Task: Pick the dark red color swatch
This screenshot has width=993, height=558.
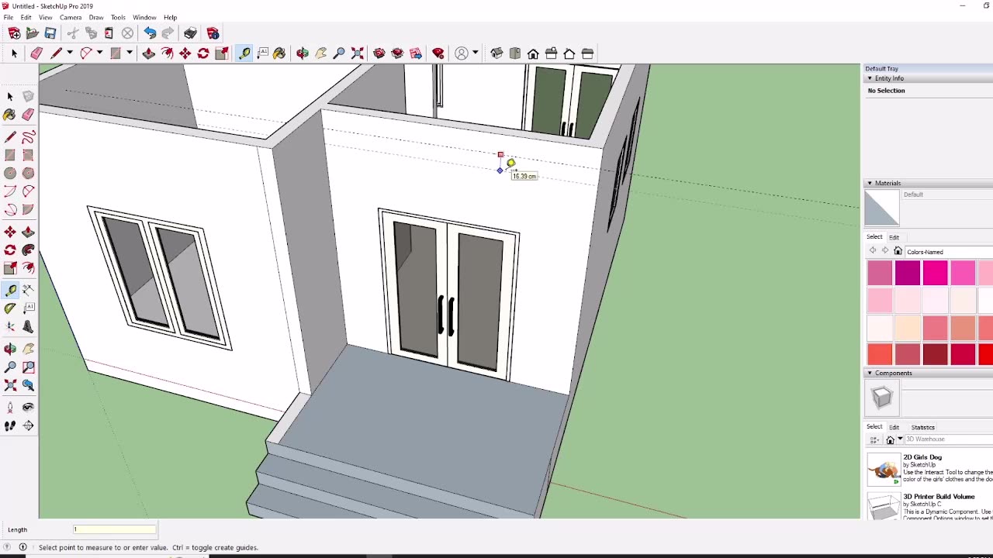Action: [935, 354]
